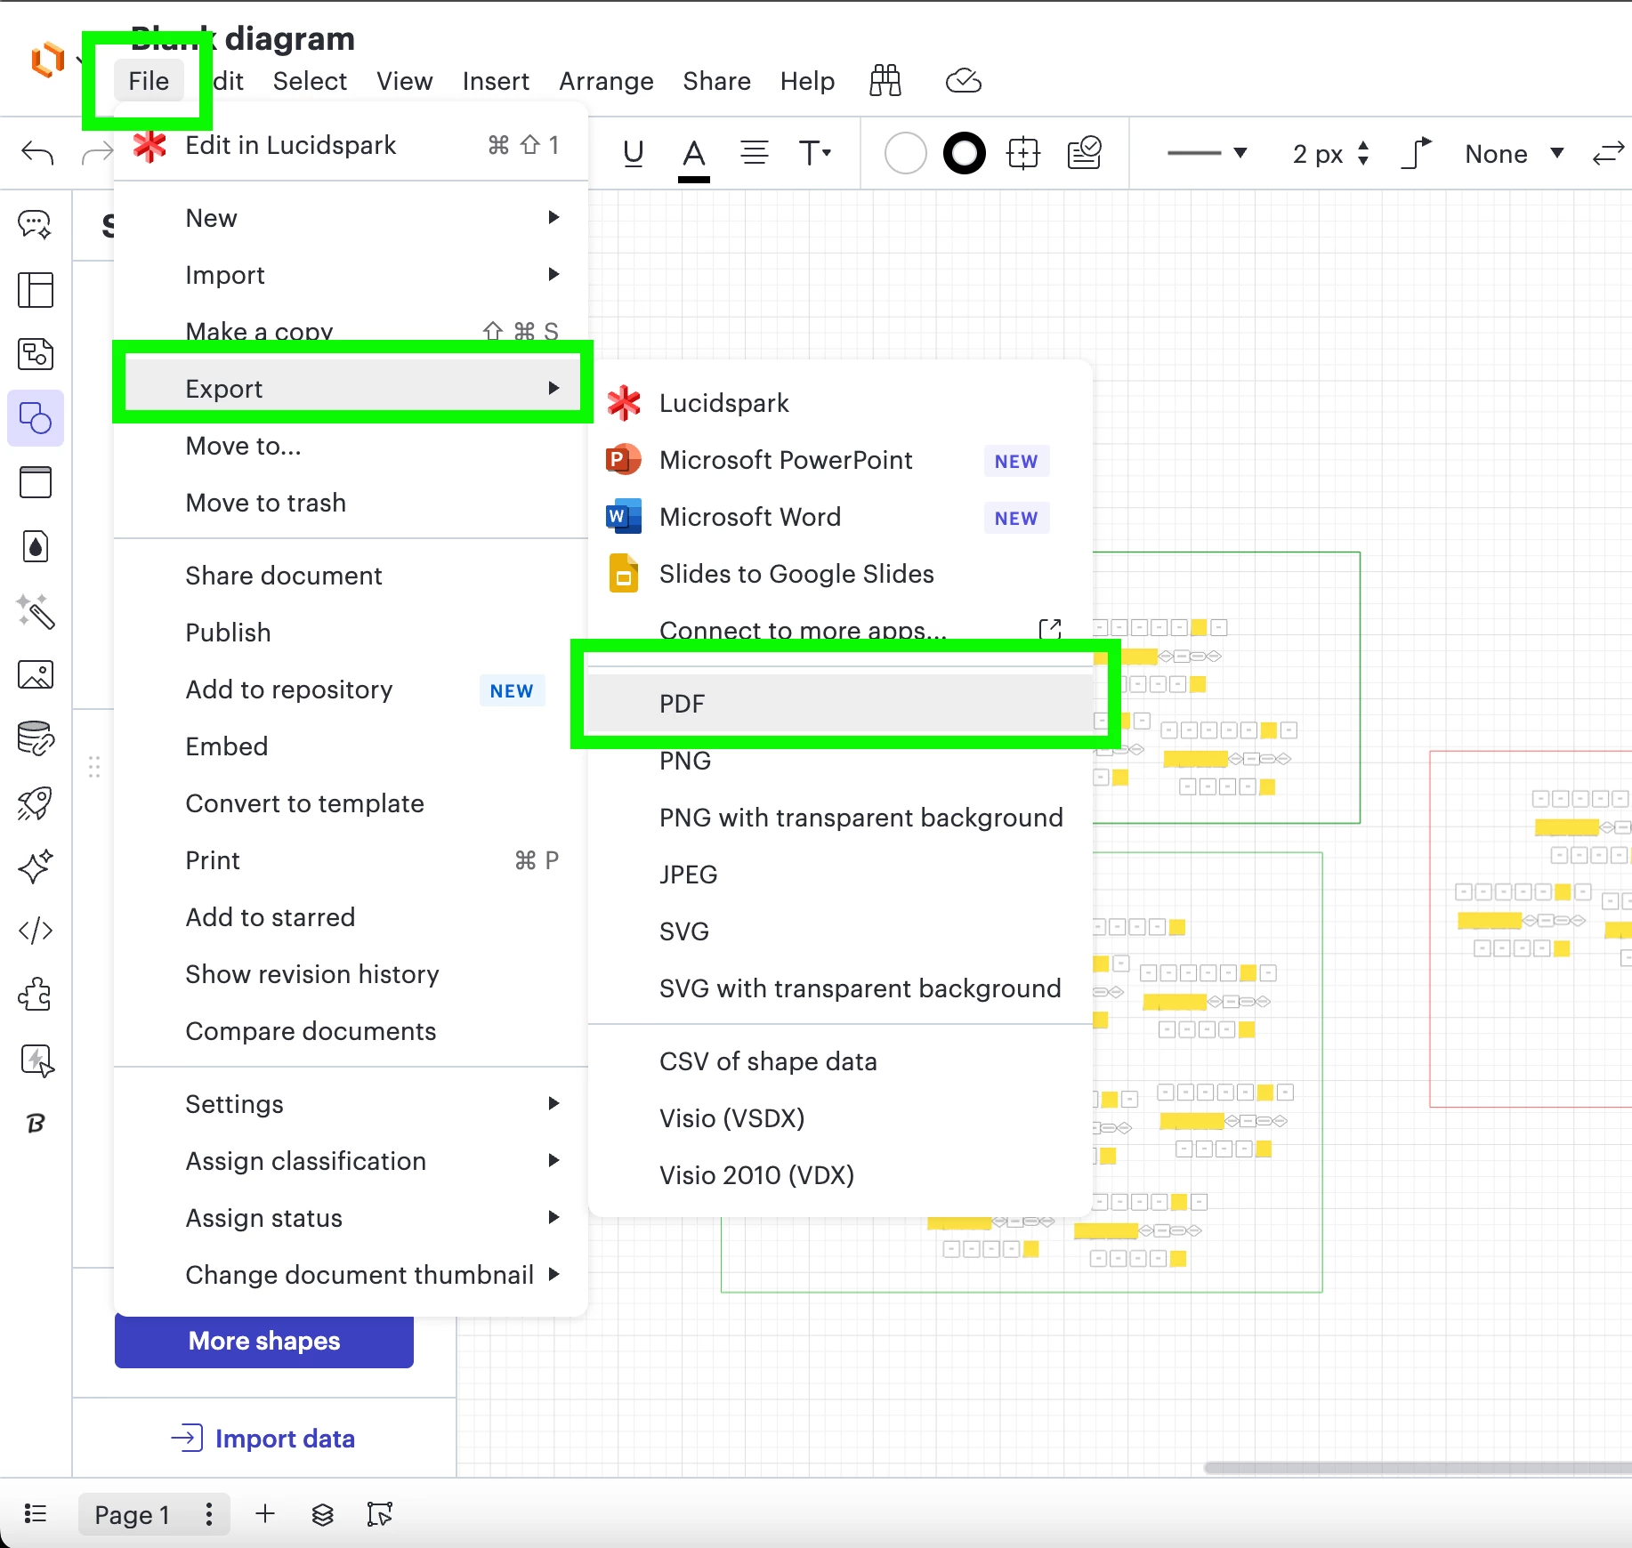The width and height of the screenshot is (1632, 1548).
Task: Open the File menu
Action: [149, 81]
